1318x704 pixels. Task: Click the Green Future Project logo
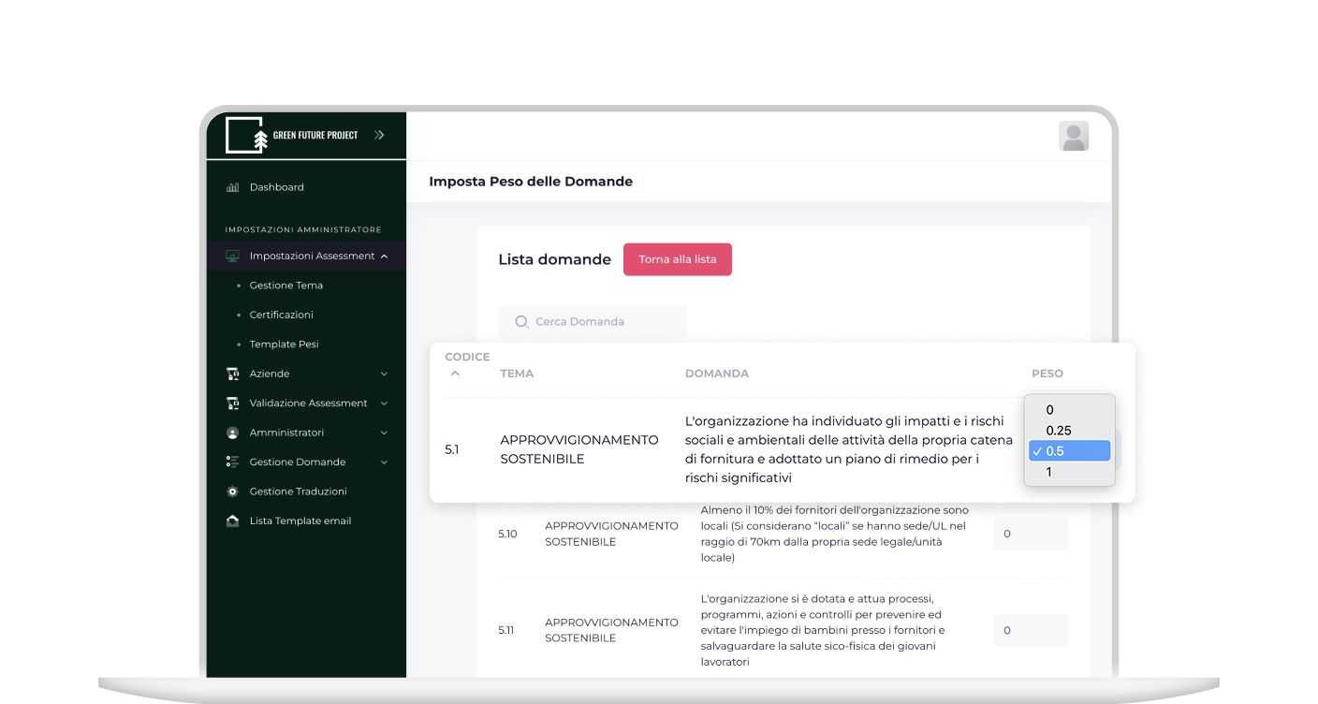pos(292,136)
